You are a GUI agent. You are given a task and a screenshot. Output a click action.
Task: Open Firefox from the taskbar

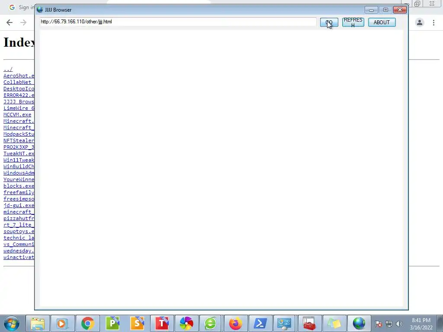pos(236,323)
